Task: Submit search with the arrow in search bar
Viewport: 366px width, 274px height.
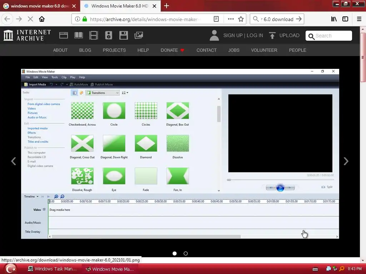Action: tap(299, 19)
